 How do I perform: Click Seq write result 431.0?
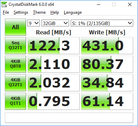[107, 46]
